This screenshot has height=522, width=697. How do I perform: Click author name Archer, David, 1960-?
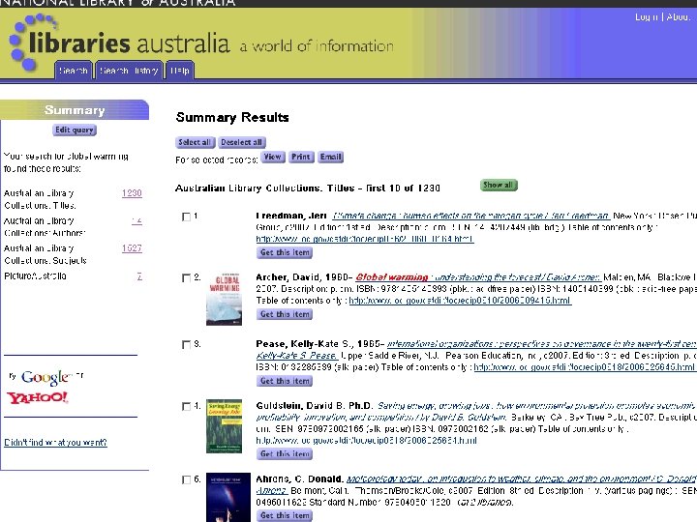coord(305,277)
